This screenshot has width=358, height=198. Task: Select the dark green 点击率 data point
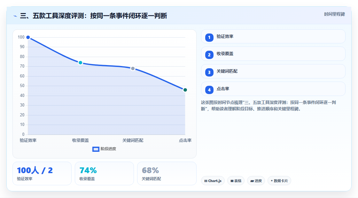(185, 90)
